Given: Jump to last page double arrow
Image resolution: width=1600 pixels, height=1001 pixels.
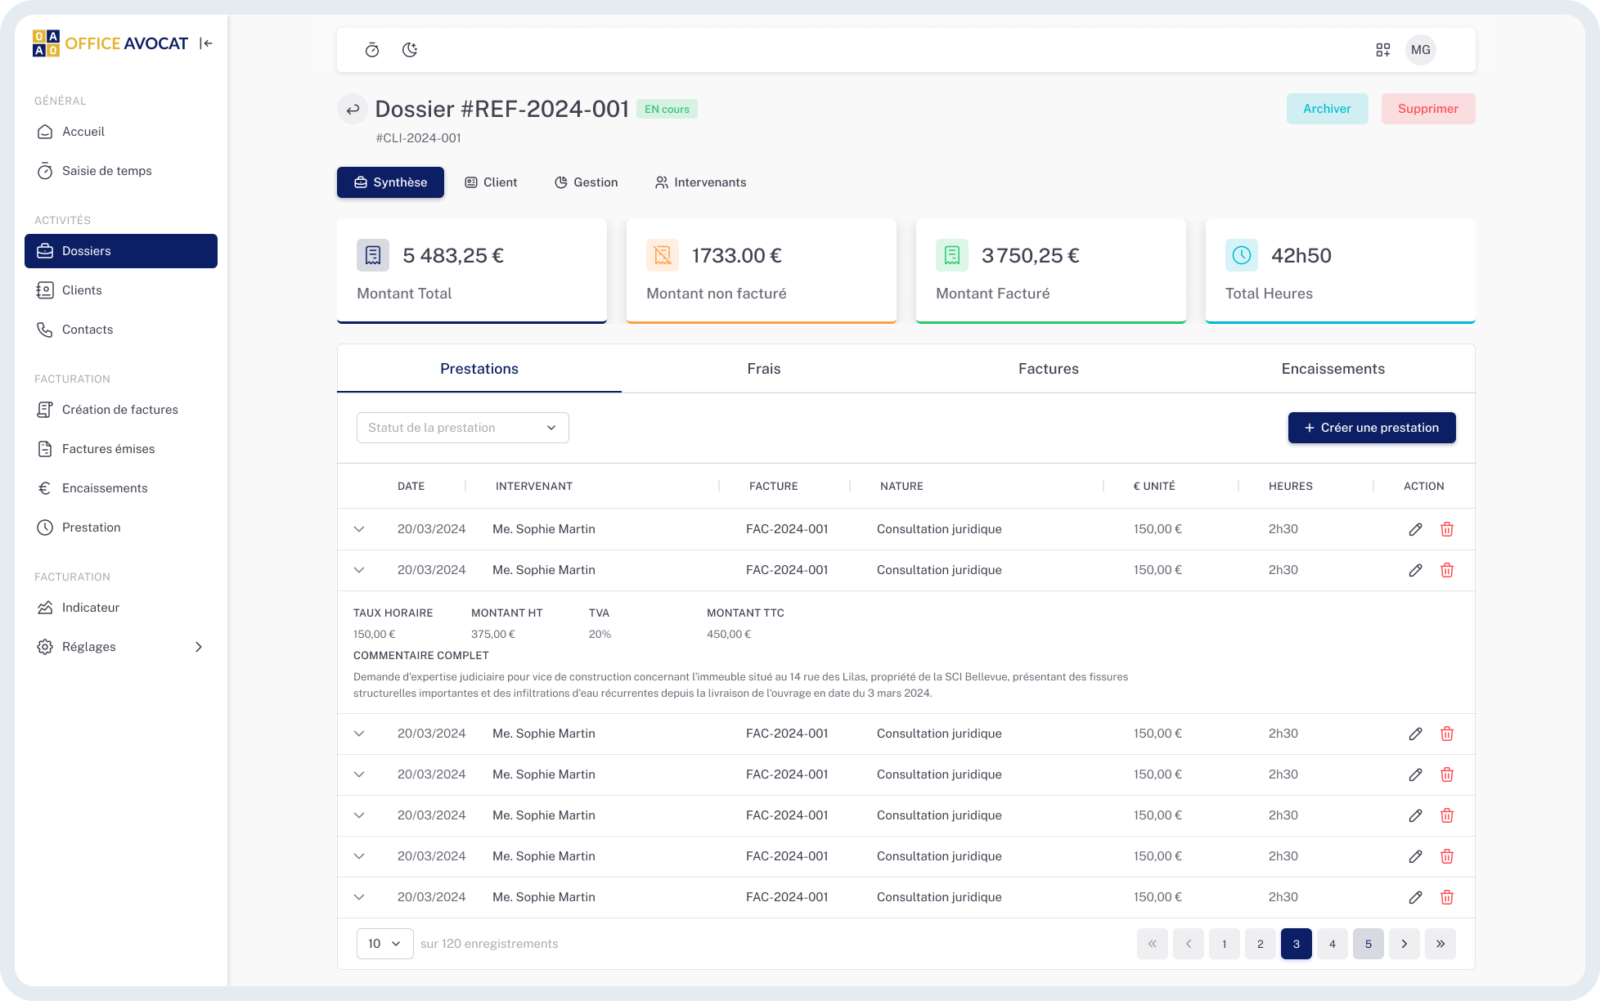Looking at the screenshot, I should pyautogui.click(x=1440, y=944).
